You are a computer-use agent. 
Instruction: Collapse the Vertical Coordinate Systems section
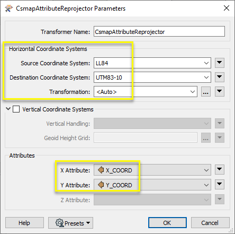click(8, 109)
